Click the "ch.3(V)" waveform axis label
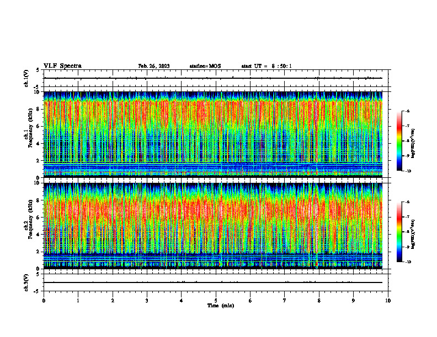437x337 pixels. pos(26,282)
